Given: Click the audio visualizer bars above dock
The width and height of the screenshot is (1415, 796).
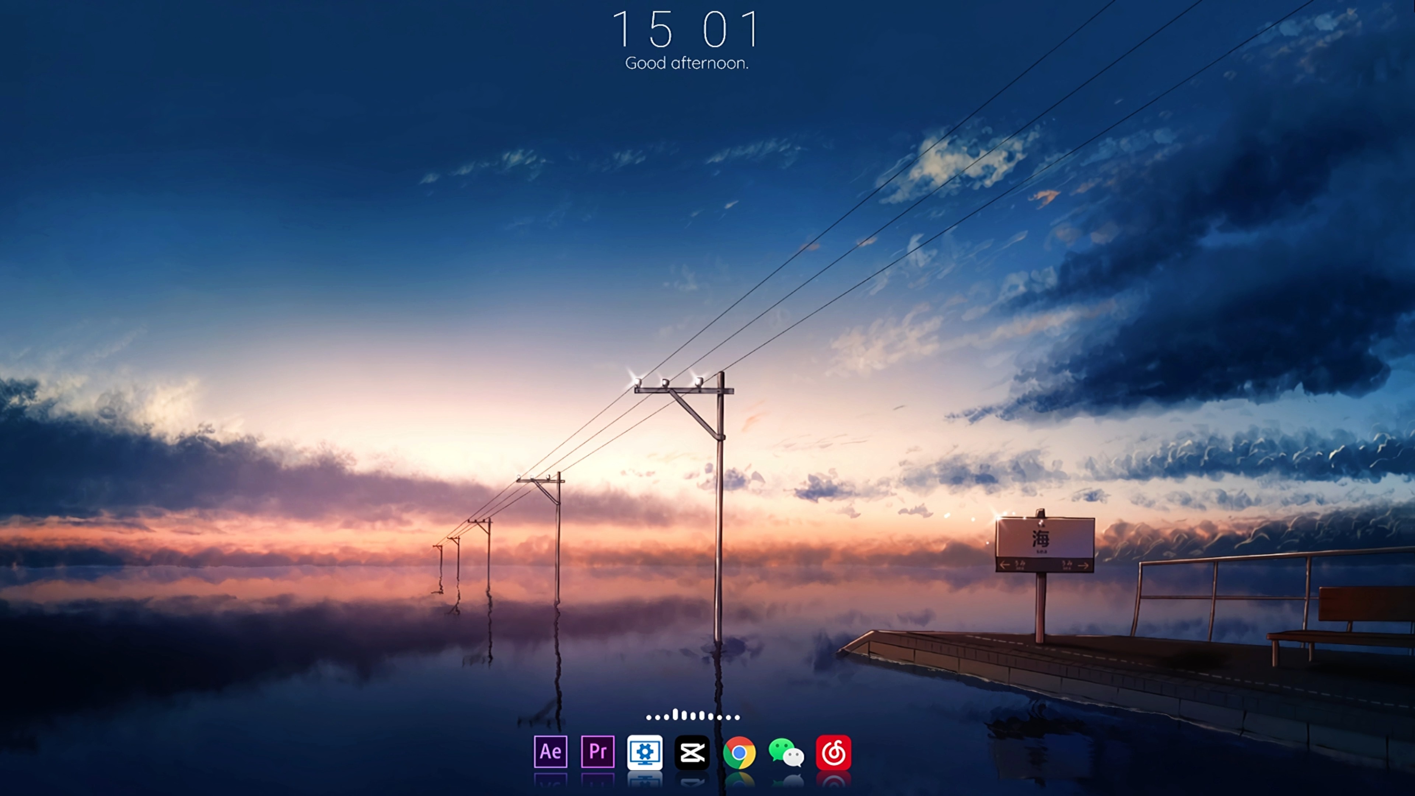Looking at the screenshot, I should pos(693,715).
